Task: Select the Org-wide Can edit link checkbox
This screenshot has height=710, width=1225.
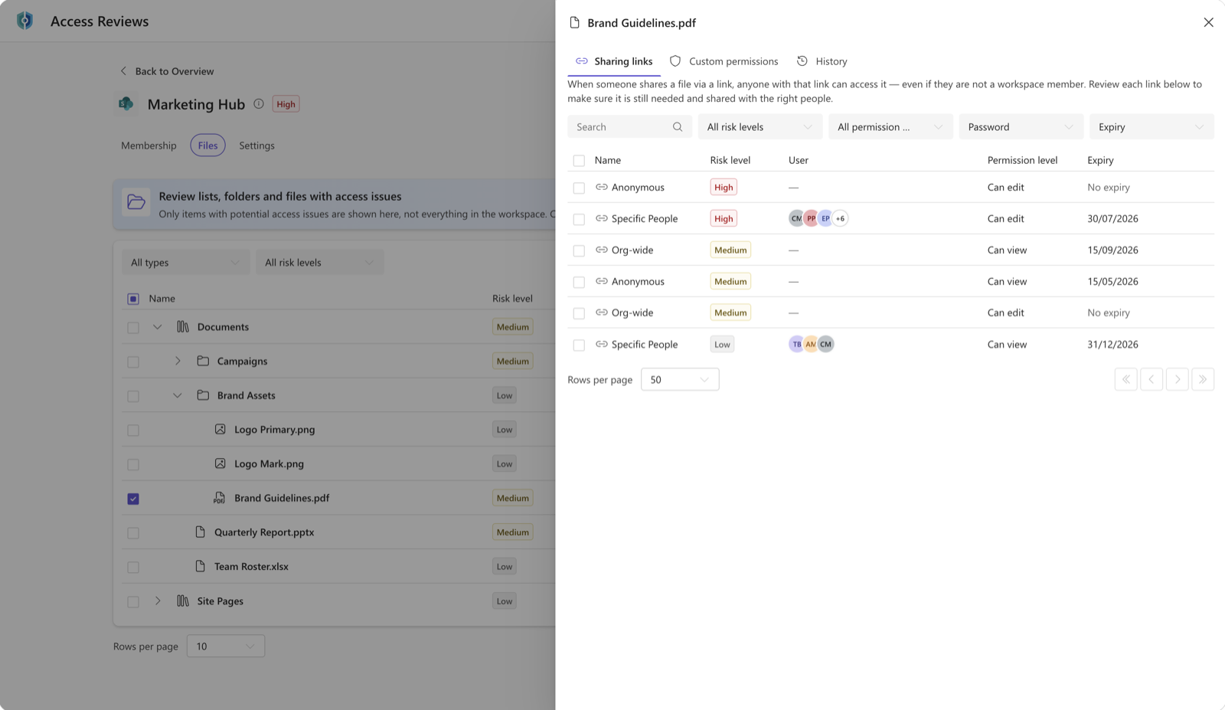Action: pyautogui.click(x=579, y=313)
